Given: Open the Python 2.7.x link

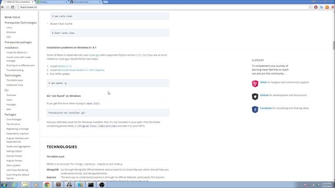Looking at the screenshot, I should (64, 66).
